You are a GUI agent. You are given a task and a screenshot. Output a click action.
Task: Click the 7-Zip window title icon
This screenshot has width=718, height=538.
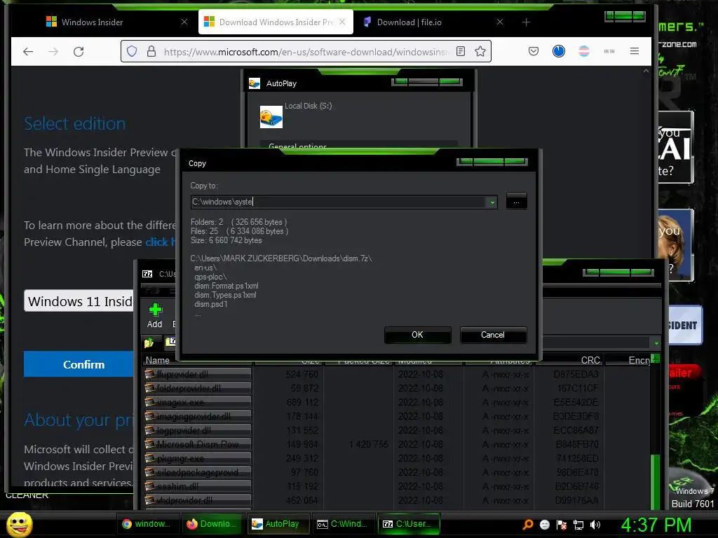point(147,274)
